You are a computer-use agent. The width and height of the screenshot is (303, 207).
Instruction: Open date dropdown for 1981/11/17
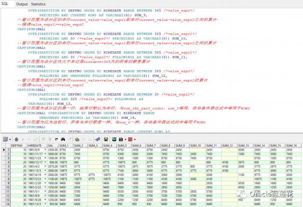point(45,154)
